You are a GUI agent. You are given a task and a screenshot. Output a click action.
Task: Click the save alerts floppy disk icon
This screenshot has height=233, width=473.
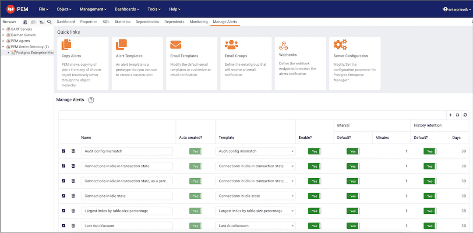(458, 115)
